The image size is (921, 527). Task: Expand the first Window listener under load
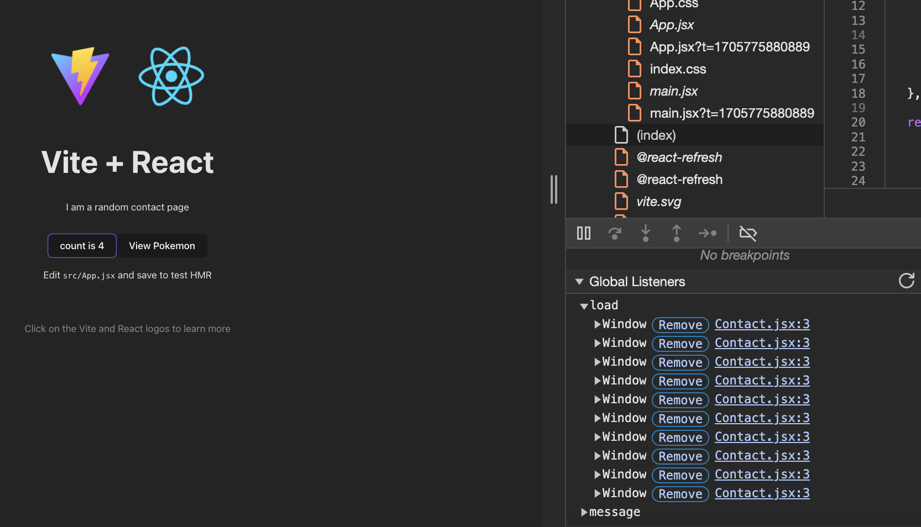tap(598, 324)
